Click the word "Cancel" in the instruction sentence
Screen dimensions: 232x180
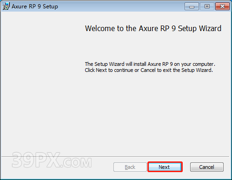(x=148, y=70)
